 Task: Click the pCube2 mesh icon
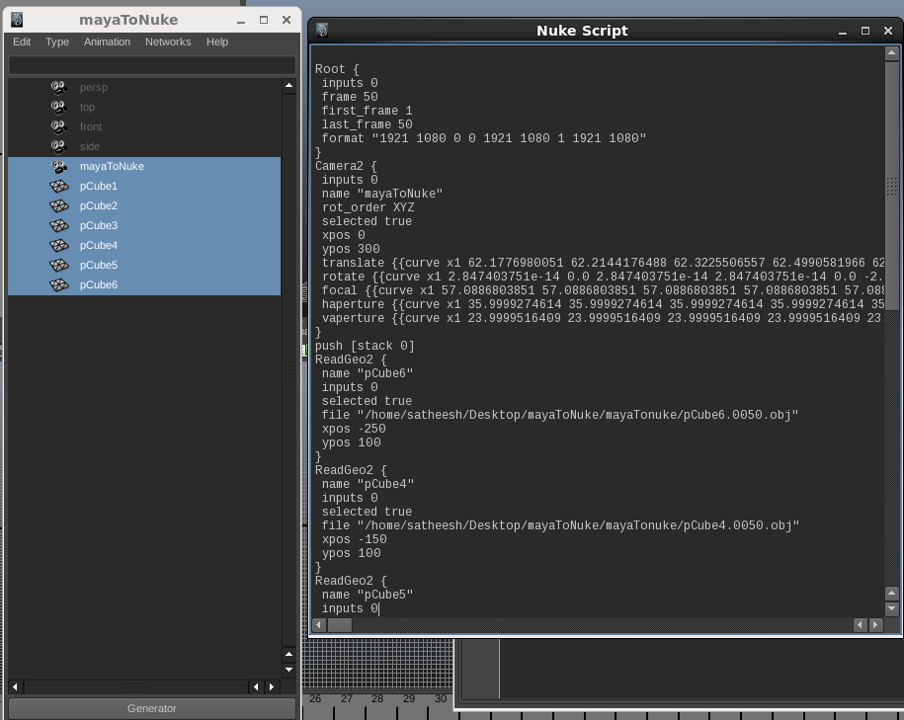pyautogui.click(x=59, y=205)
